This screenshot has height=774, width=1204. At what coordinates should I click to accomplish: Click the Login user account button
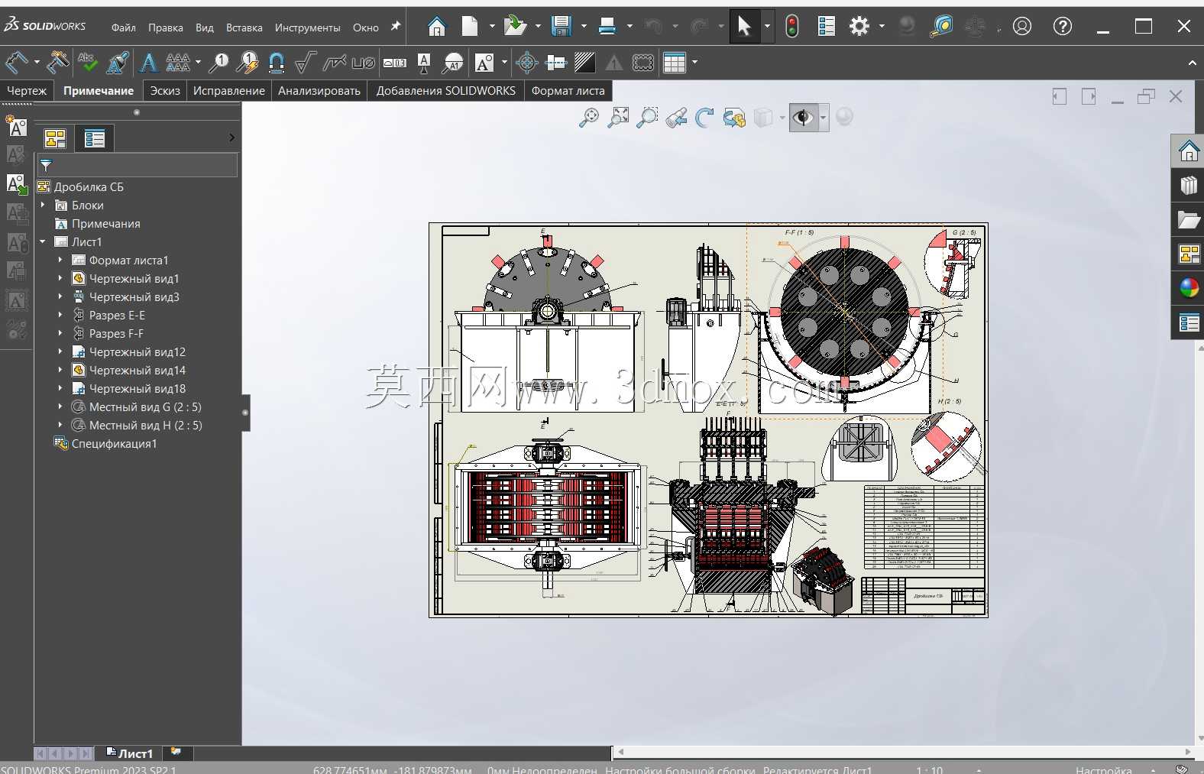[x=1022, y=26]
